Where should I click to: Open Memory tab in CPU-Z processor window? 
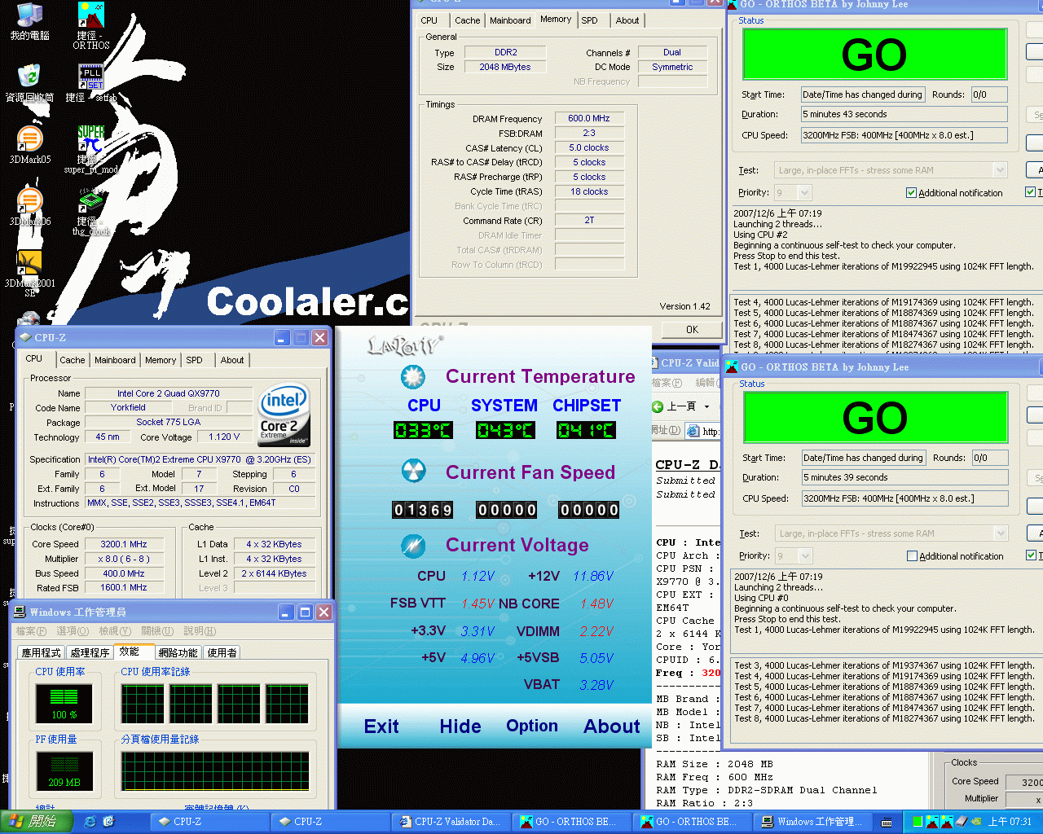tap(161, 360)
